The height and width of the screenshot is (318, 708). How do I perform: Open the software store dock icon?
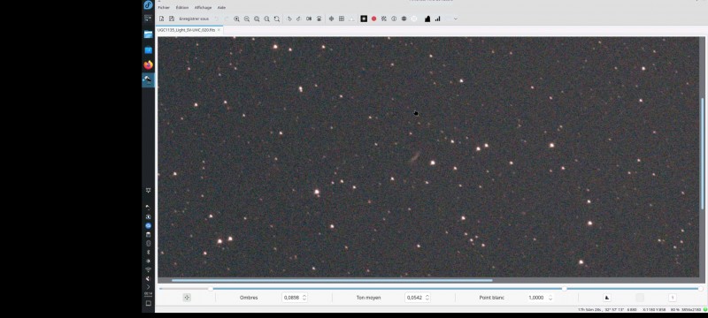coord(148,50)
